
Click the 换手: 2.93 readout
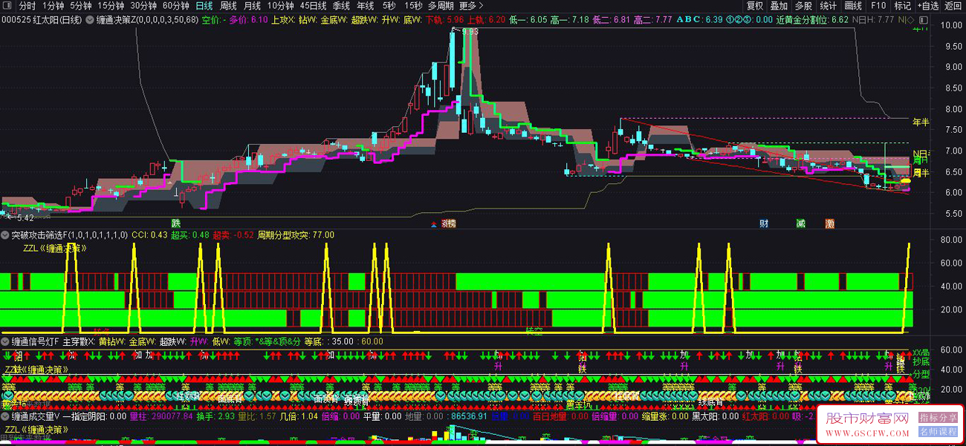click(x=215, y=417)
